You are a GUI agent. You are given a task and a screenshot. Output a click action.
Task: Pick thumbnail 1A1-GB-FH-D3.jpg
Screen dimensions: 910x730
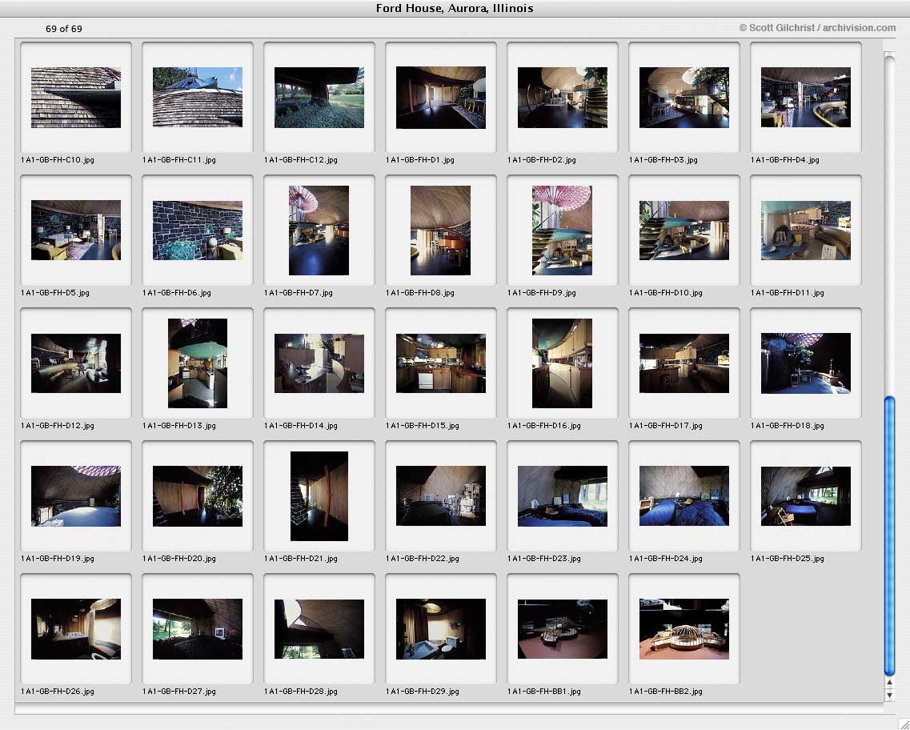click(684, 98)
